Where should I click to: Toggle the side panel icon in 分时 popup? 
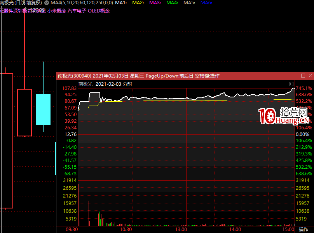point(291,84)
